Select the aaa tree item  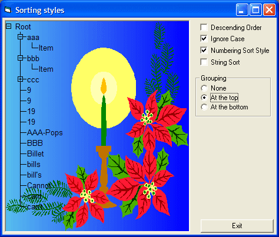click(33, 37)
